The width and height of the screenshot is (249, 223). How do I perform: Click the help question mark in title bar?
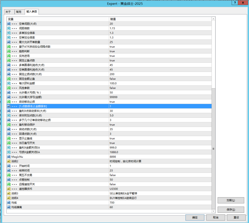coord(233,3)
